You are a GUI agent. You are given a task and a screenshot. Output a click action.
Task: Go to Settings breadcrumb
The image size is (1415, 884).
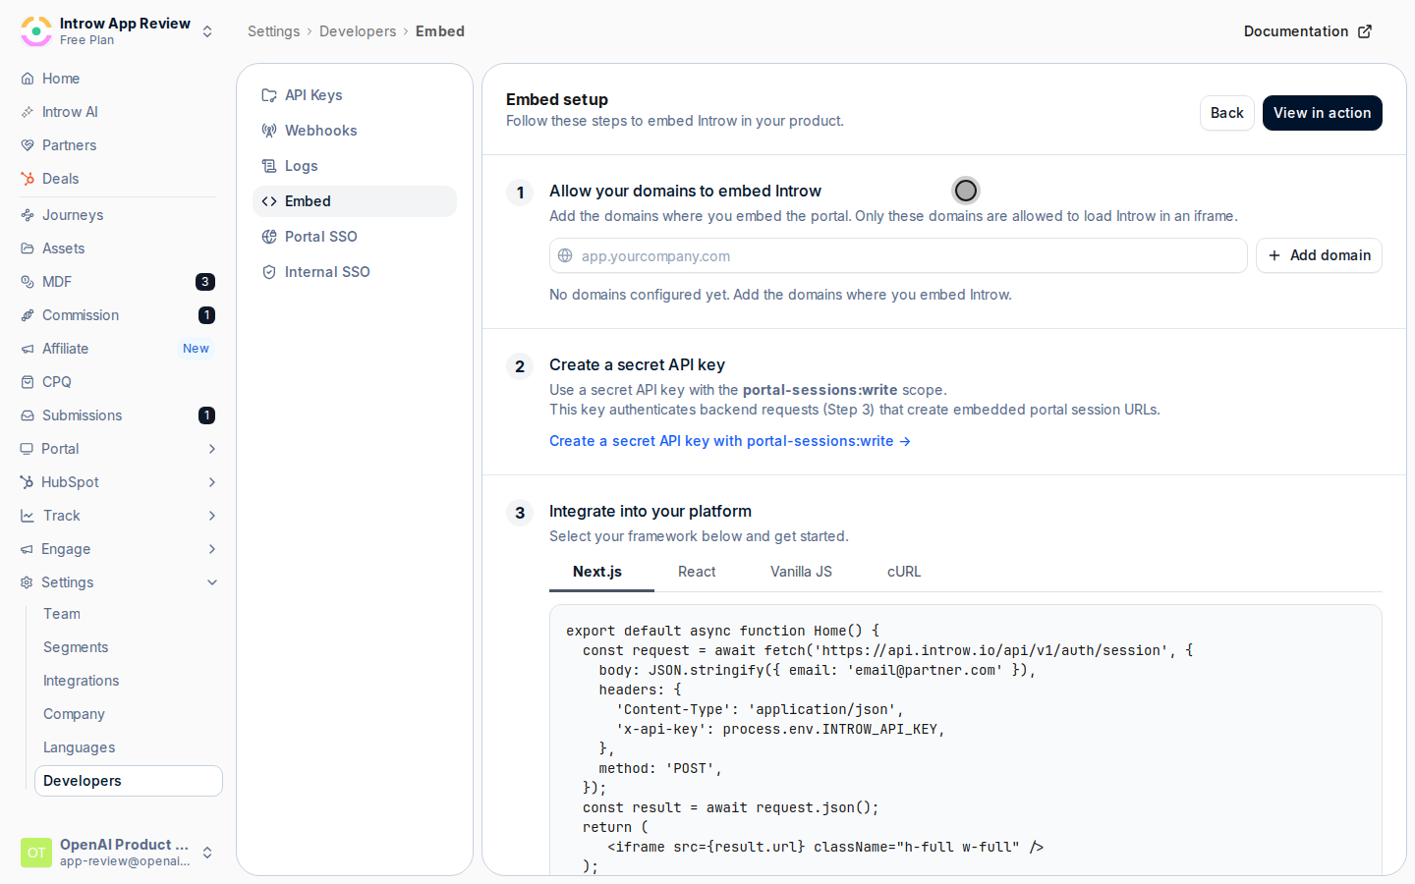click(x=273, y=31)
